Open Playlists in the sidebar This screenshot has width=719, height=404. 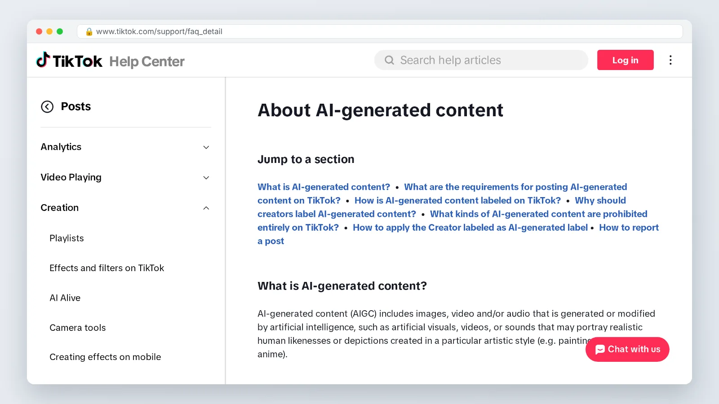click(x=67, y=238)
